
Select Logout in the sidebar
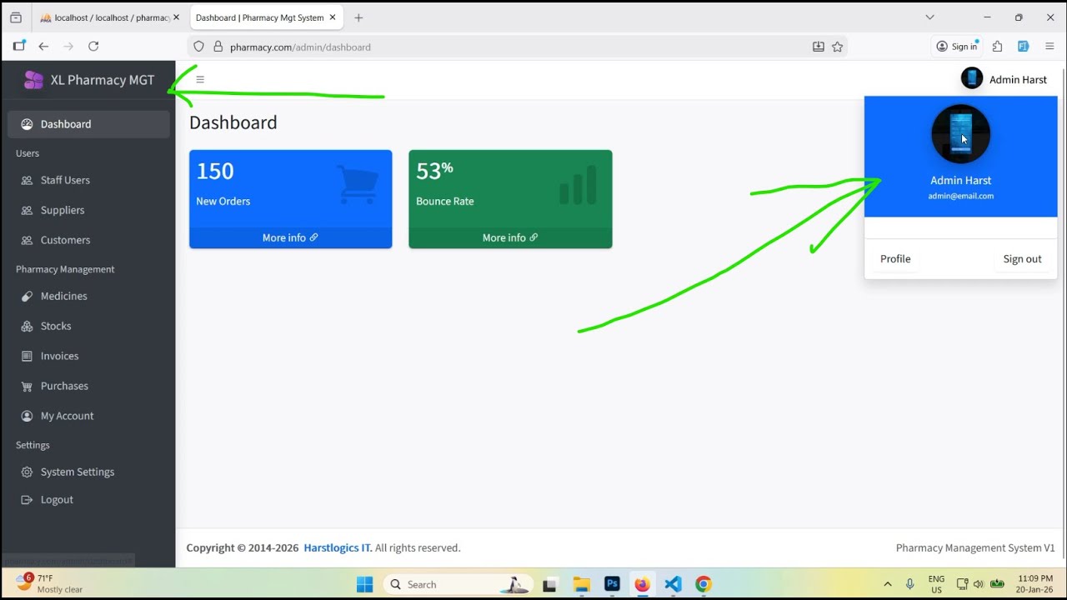click(x=88, y=500)
